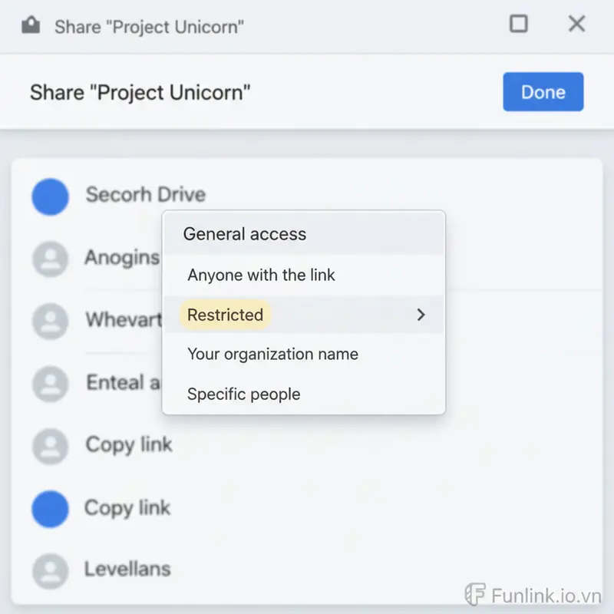Open the Secorh Drive entry
This screenshot has width=614, height=614.
click(145, 195)
